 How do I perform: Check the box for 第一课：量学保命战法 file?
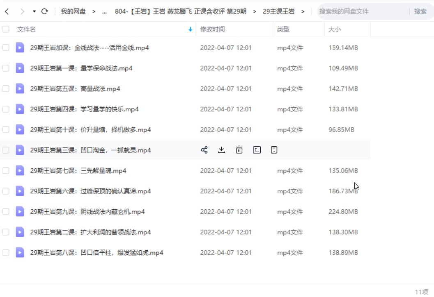coord(6,68)
